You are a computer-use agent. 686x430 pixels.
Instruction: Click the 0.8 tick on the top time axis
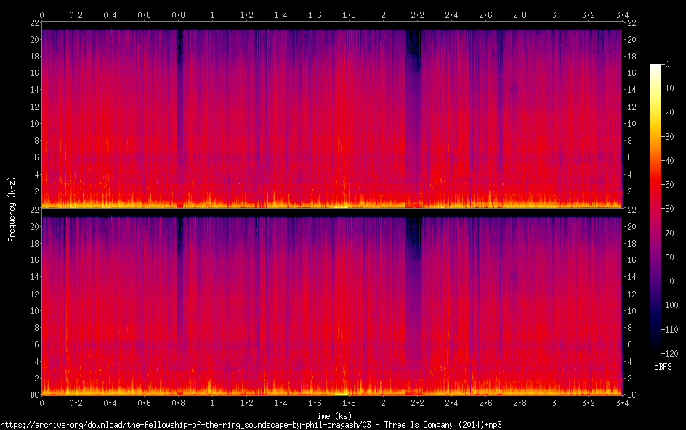(178, 15)
